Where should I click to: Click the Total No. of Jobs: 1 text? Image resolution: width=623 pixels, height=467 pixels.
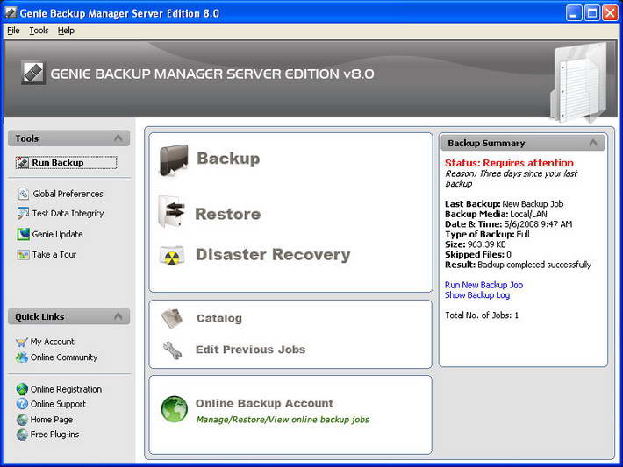(x=482, y=315)
